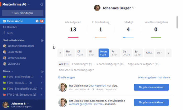Select Di 6 Jan day
This screenshot has height=110, width=183.
click(81, 53)
